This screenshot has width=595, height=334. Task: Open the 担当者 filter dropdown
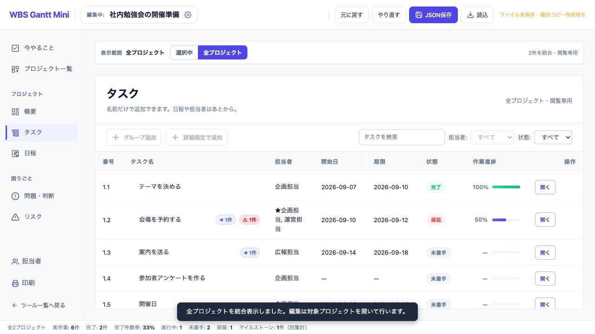pyautogui.click(x=492, y=137)
